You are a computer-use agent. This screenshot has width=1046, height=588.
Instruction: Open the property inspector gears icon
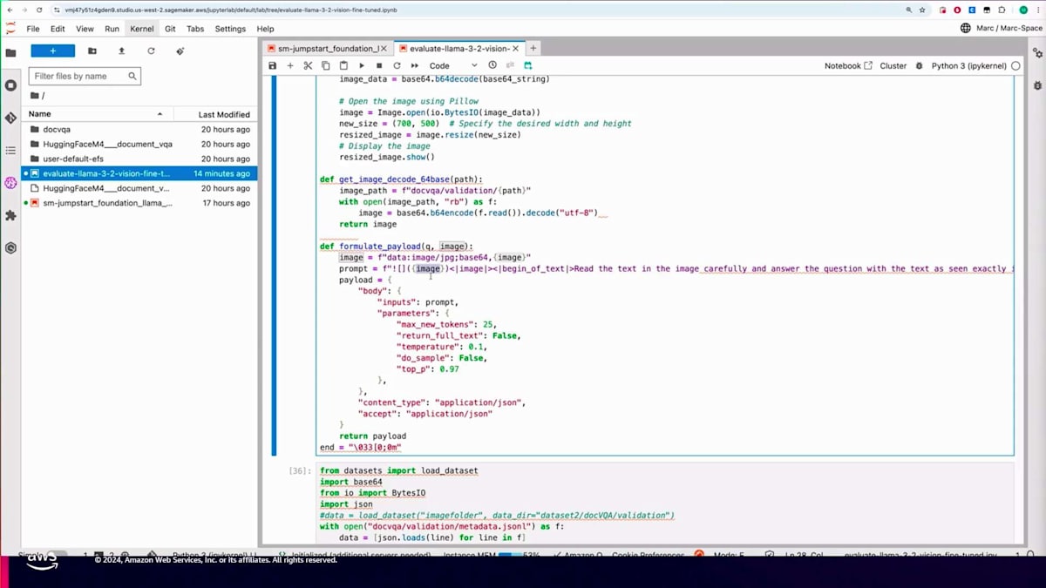point(1037,52)
